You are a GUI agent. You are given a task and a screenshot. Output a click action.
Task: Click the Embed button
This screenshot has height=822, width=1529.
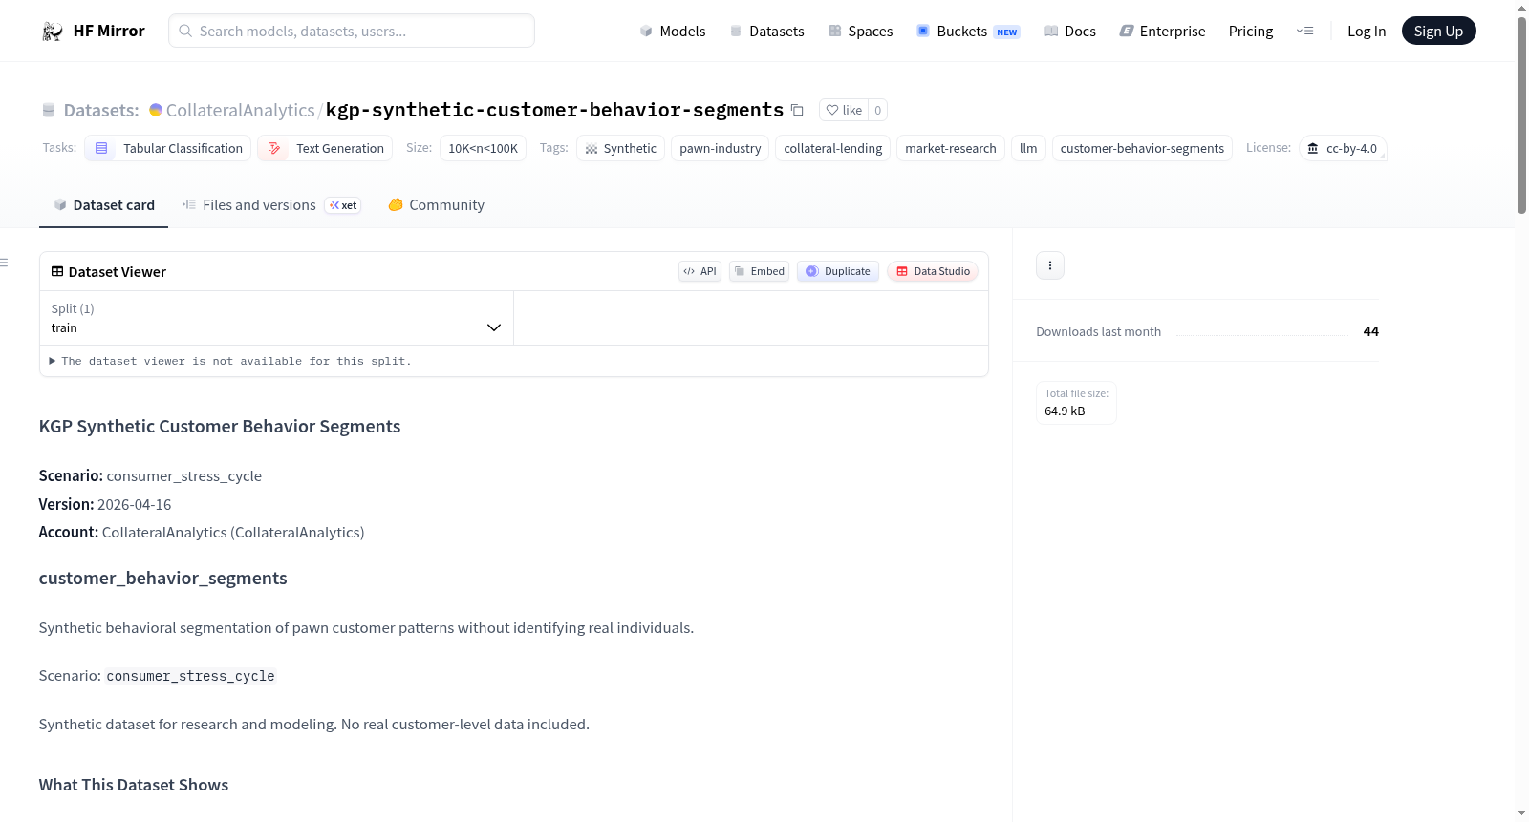(x=760, y=271)
